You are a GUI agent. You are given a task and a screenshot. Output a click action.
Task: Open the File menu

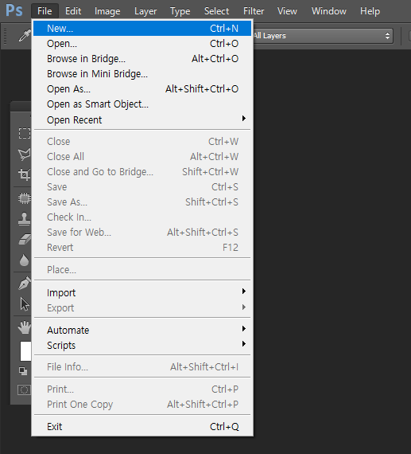[x=45, y=11]
